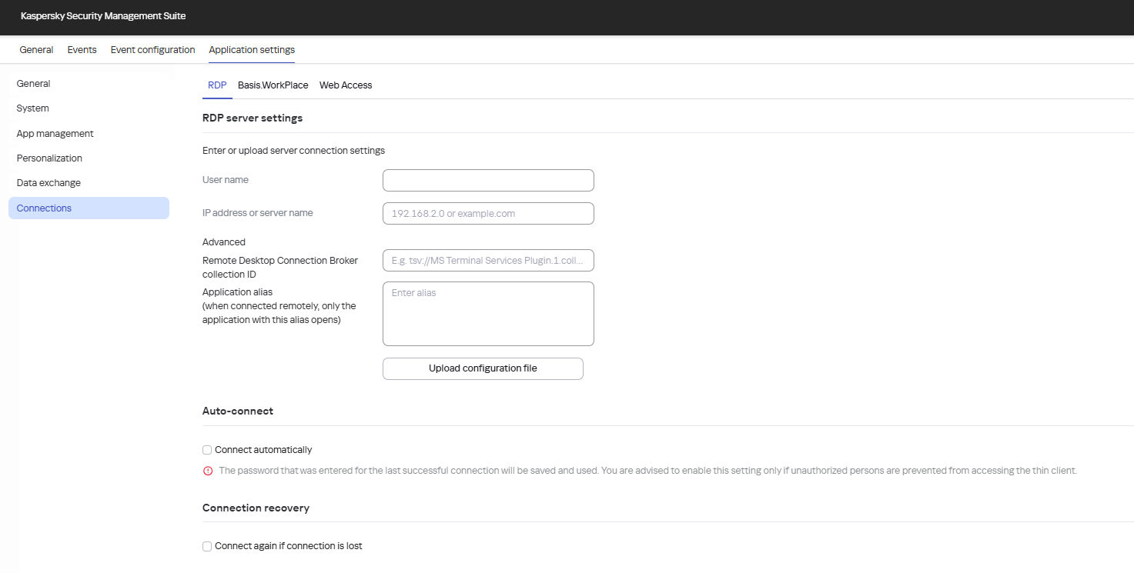The height and width of the screenshot is (573, 1134).
Task: Switch to the Basis.WorkPlace tab
Action: click(273, 85)
